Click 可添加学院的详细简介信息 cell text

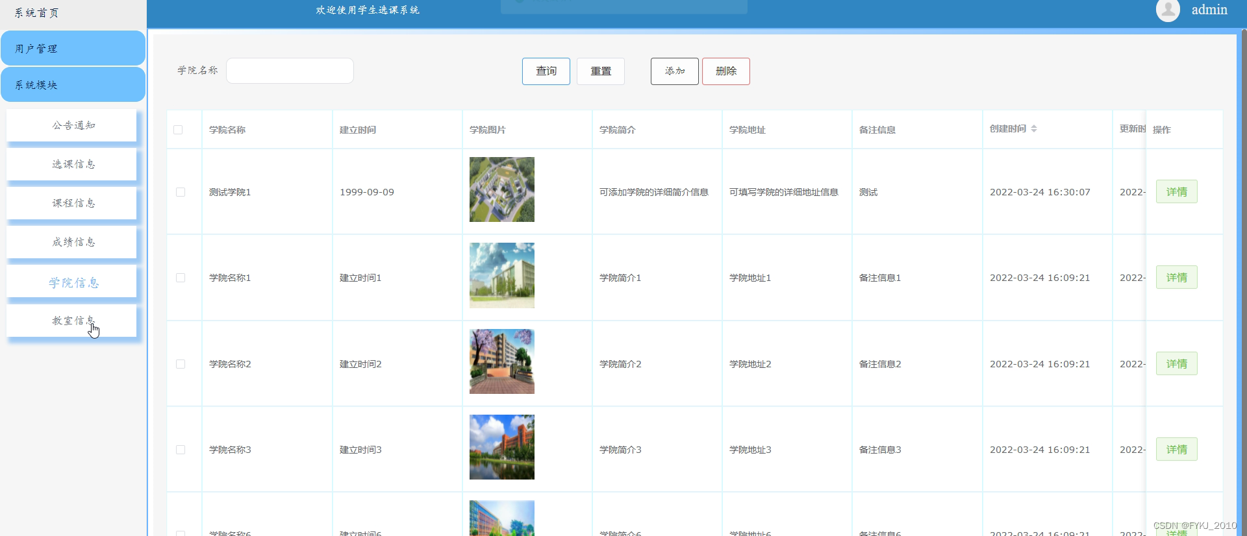pyautogui.click(x=654, y=192)
